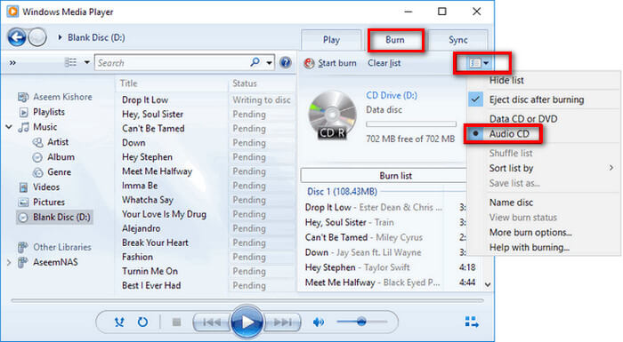623x342 pixels.
Task: Open the Help question mark icon
Action: tap(286, 63)
